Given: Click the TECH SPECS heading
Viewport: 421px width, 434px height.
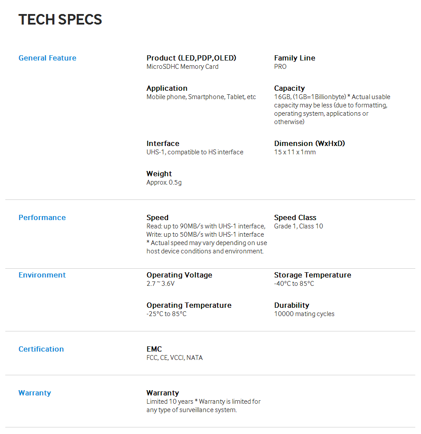Looking at the screenshot, I should (60, 20).
